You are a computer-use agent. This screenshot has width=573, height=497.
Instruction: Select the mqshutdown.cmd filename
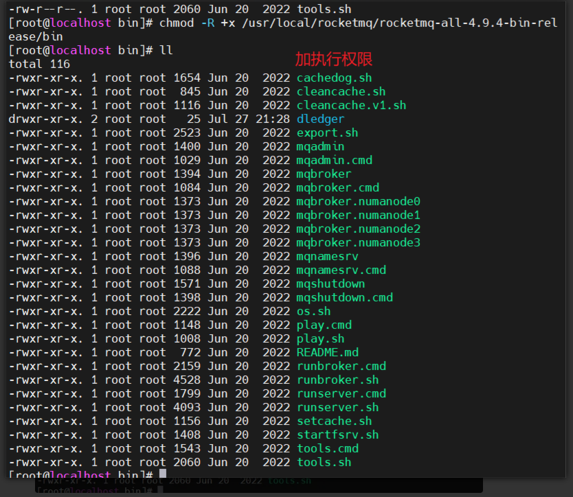[x=345, y=298]
